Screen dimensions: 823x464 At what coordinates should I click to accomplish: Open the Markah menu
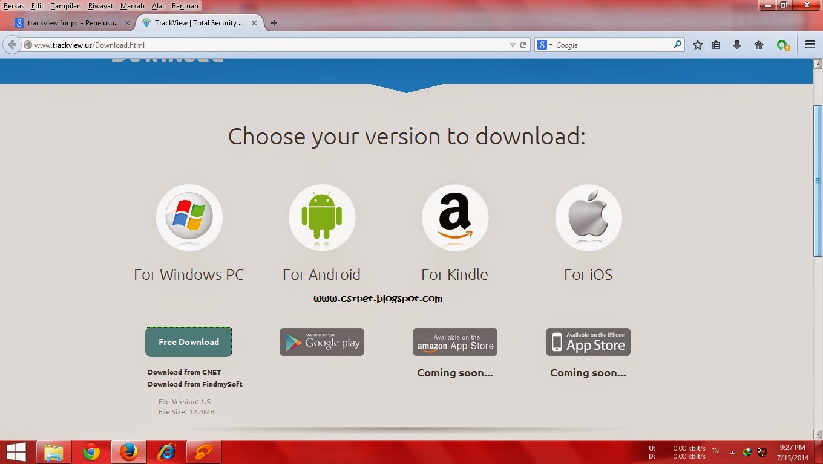point(133,6)
